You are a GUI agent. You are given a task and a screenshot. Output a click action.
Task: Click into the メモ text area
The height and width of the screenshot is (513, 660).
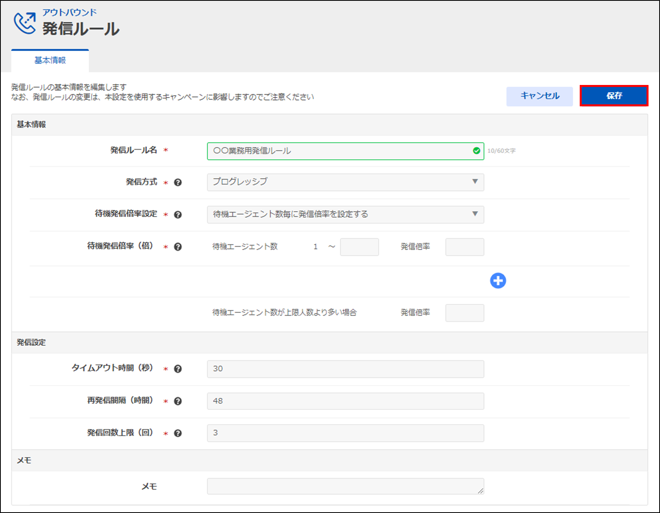coord(345,486)
